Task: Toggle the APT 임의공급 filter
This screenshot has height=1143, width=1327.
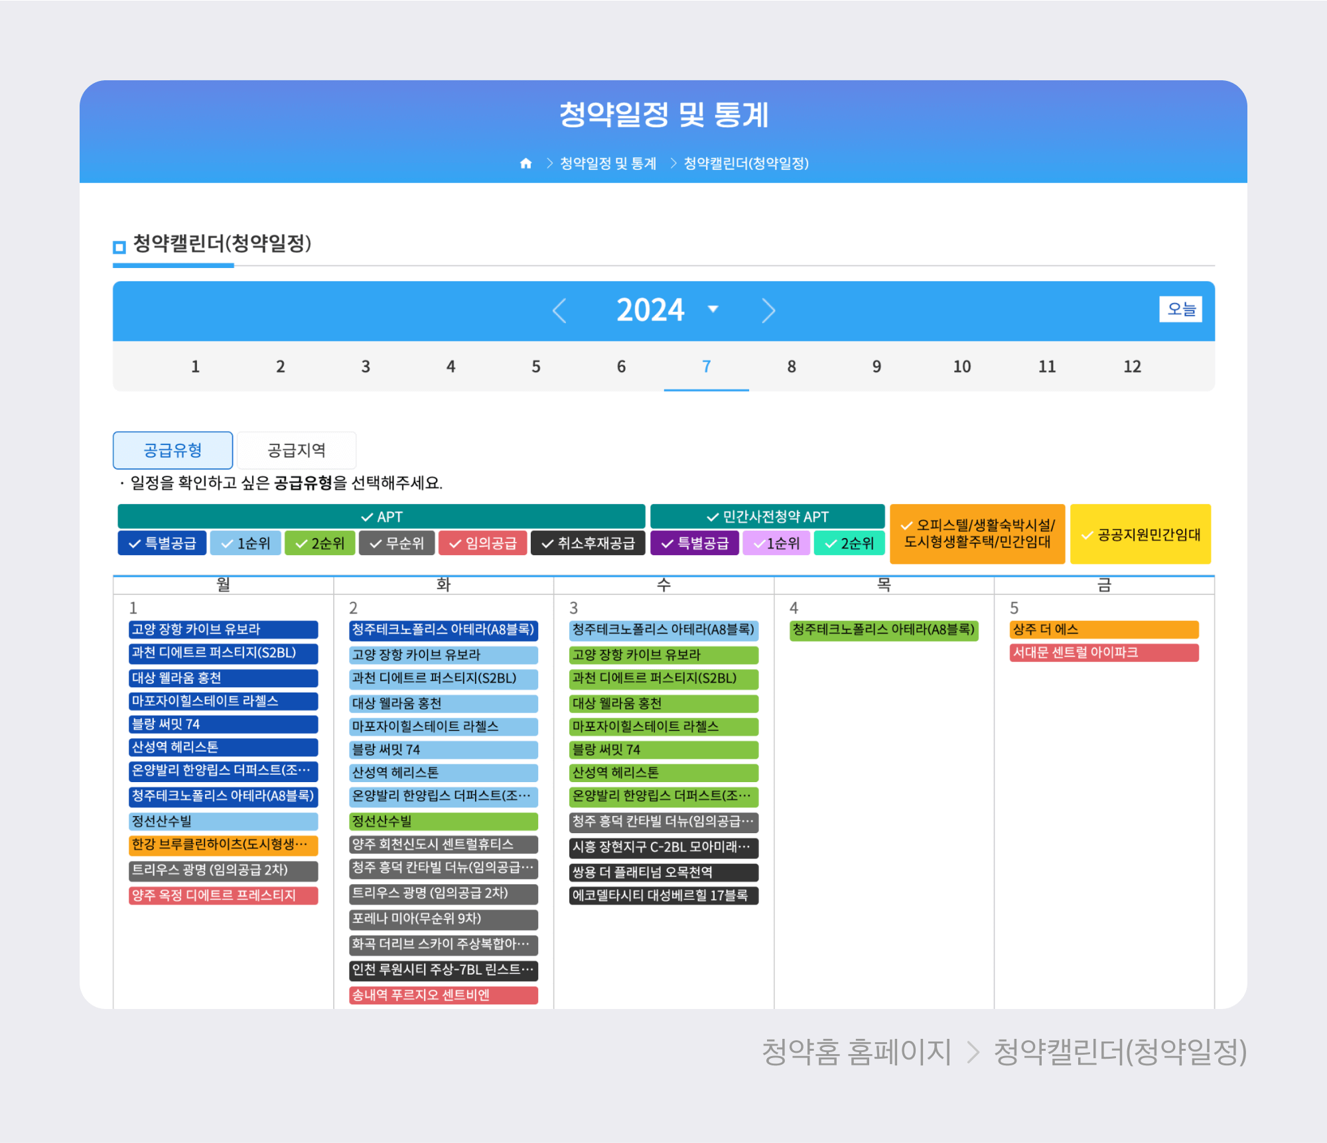Action: point(482,543)
